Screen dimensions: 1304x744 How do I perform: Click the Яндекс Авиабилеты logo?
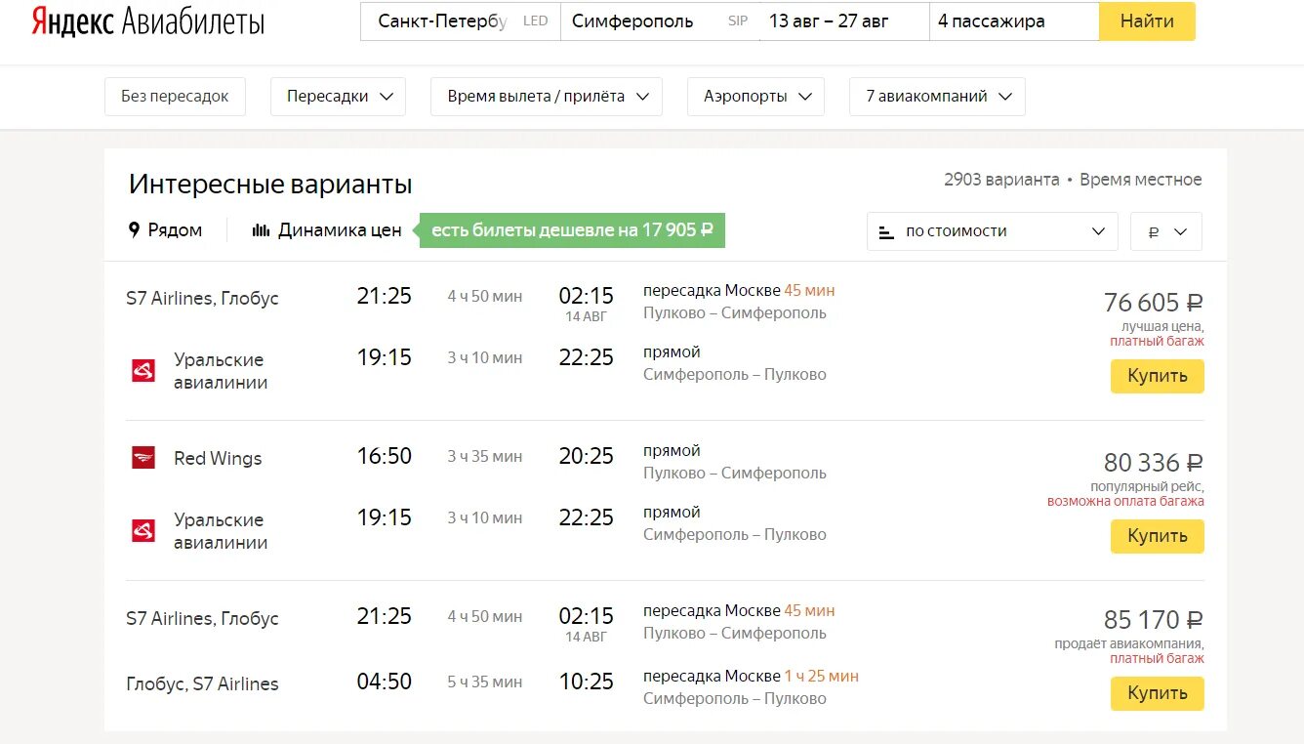pyautogui.click(x=147, y=21)
